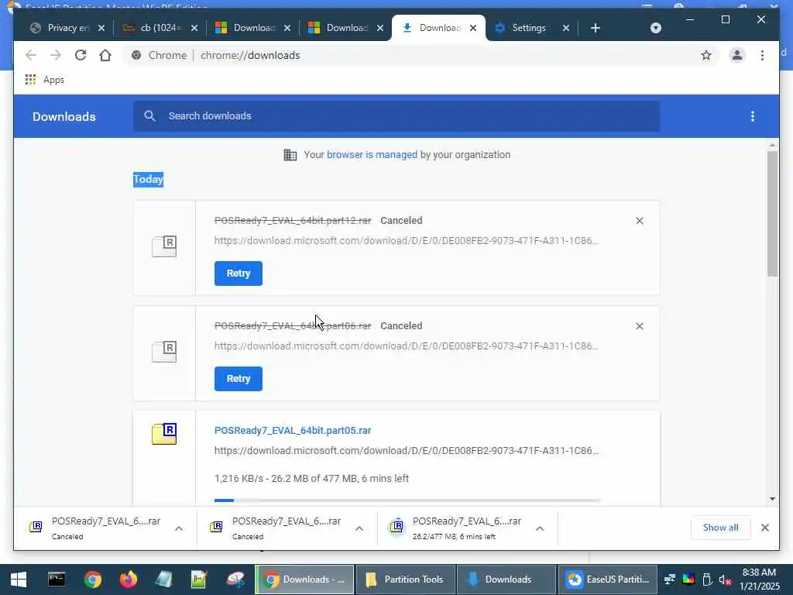Open a new tab with the plus icon

tap(596, 28)
